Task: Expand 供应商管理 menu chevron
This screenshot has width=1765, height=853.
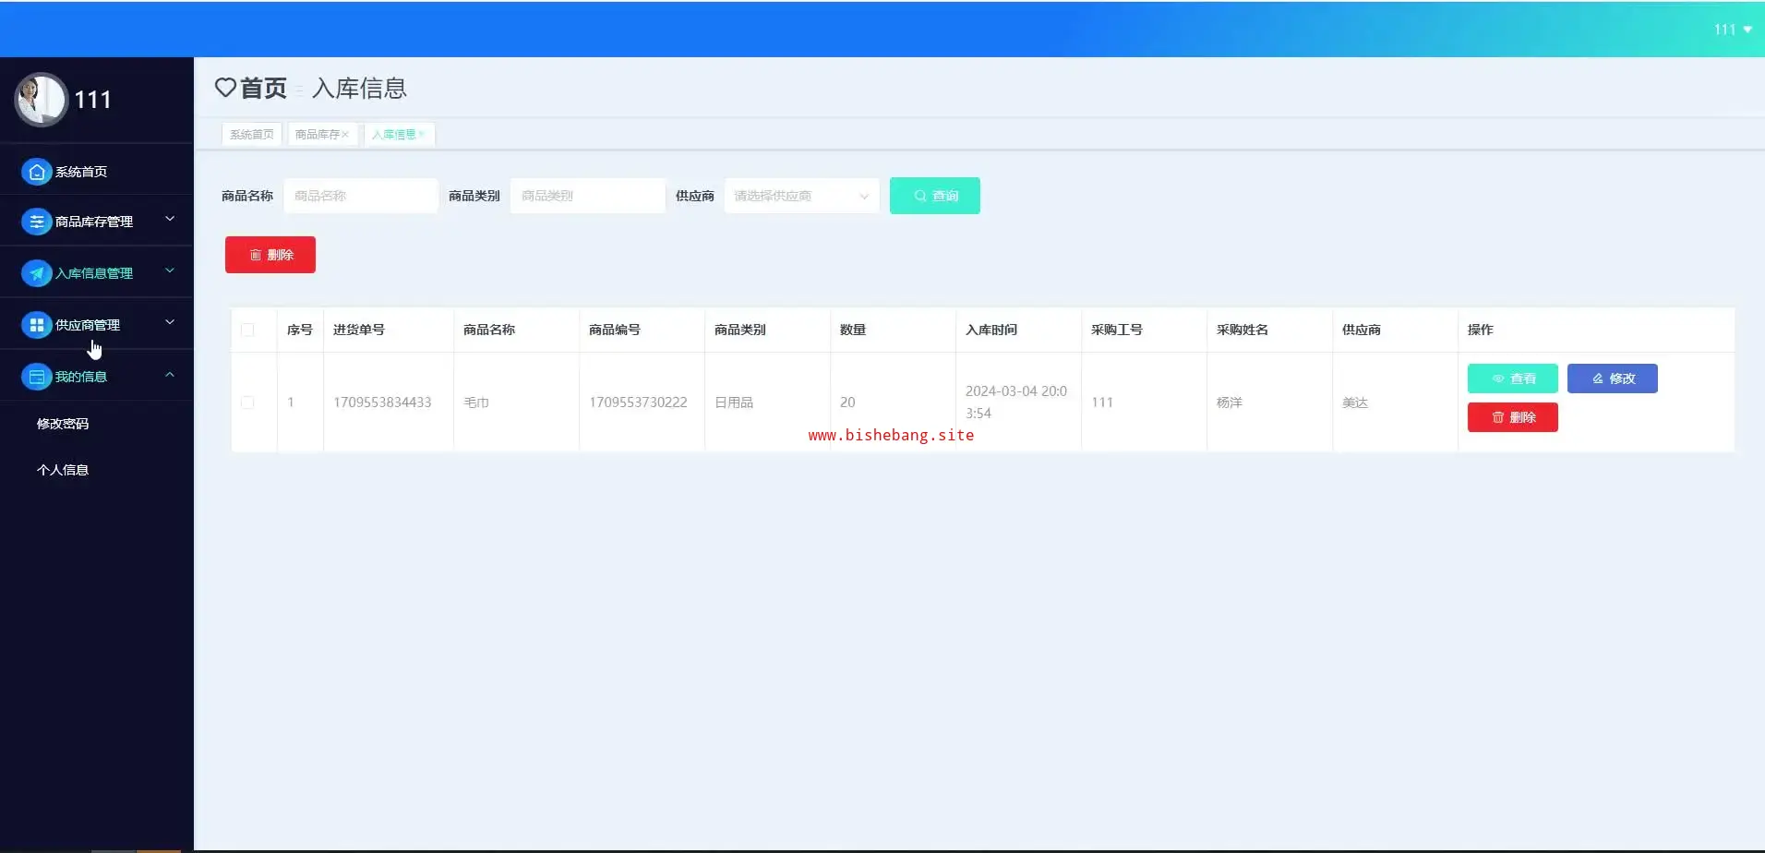Action: [170, 322]
